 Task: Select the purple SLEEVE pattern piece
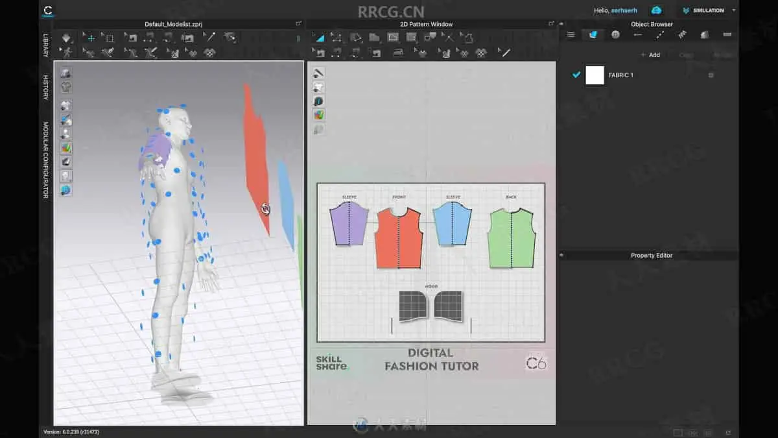349,224
